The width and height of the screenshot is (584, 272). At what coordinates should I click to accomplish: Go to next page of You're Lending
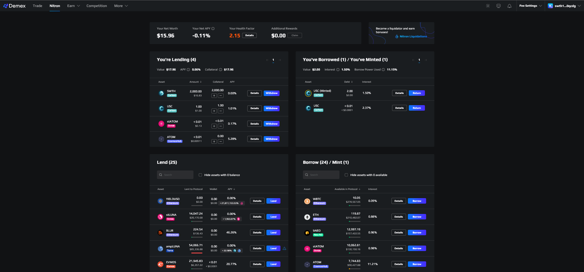(x=280, y=60)
